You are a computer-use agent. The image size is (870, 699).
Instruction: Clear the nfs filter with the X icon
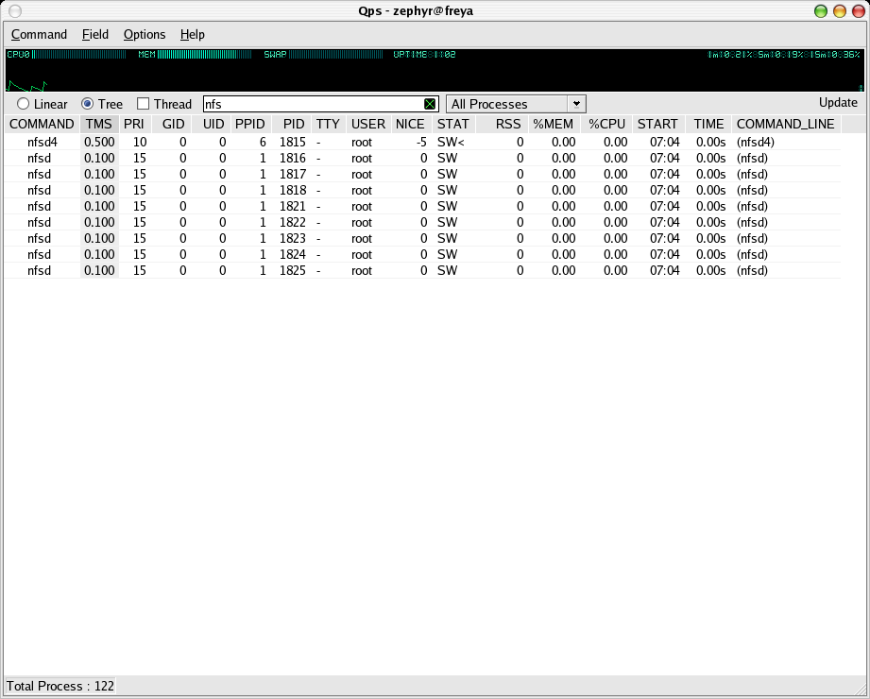click(x=430, y=104)
